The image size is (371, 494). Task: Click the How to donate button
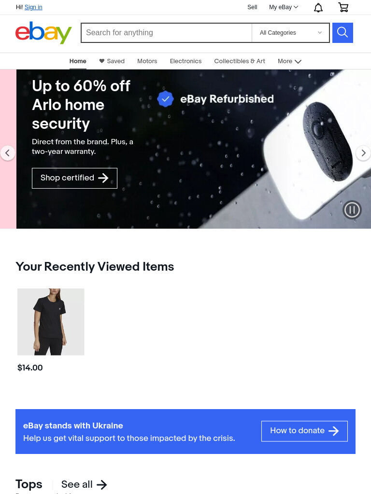point(304,431)
